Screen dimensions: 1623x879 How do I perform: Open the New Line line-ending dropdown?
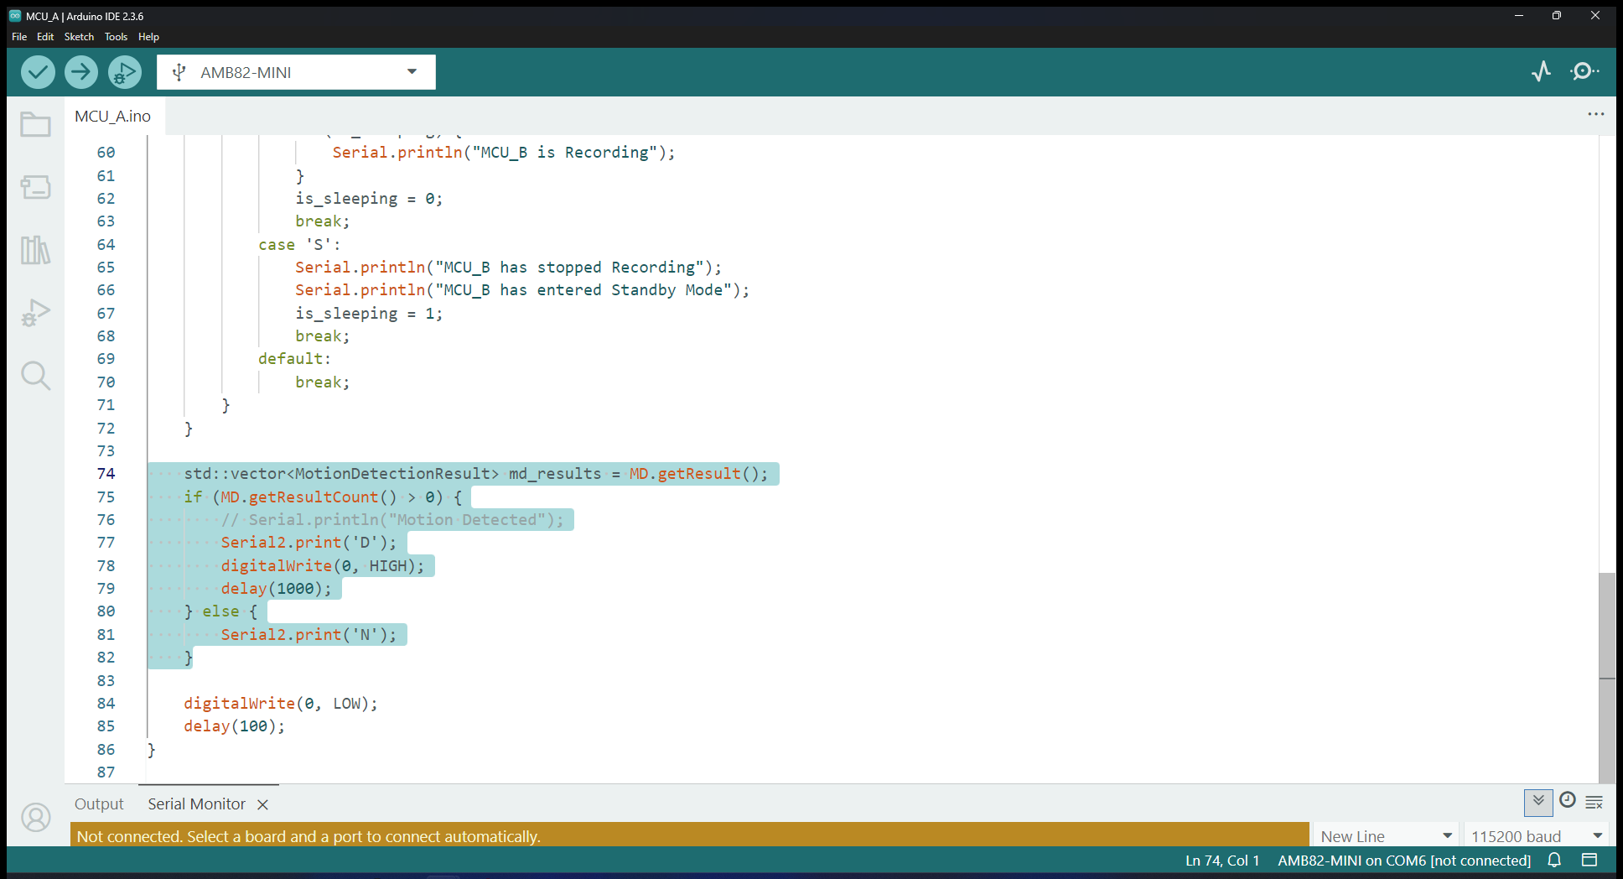coord(1385,836)
